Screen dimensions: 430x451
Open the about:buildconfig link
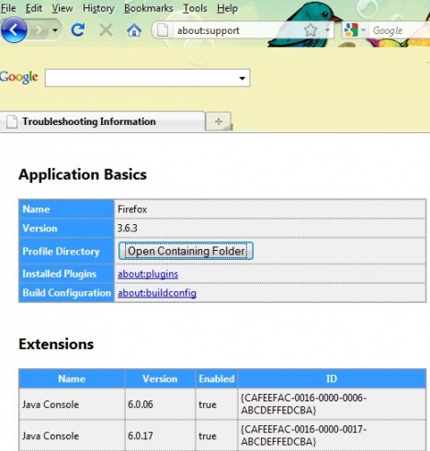click(157, 293)
